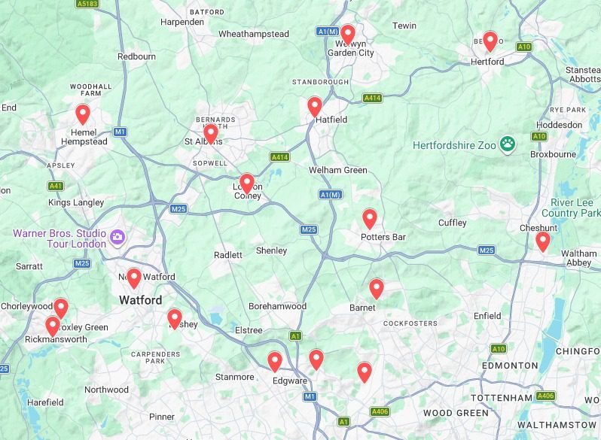This screenshot has width=601, height=440.
Task: Select the Chorleywood red pin
Action: click(x=61, y=308)
